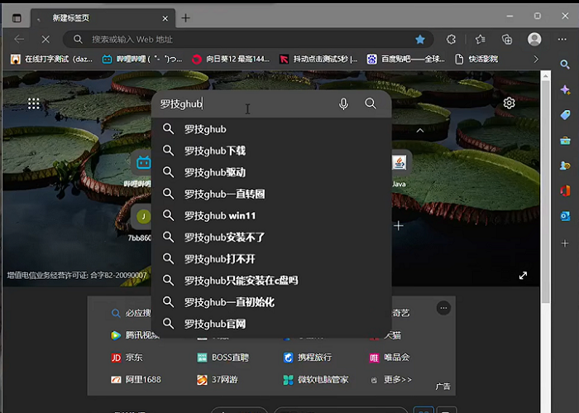579x413 pixels.
Task: Open the 更多>> link
Action: [391, 380]
